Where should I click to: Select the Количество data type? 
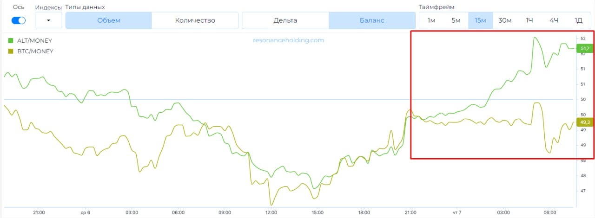pyautogui.click(x=195, y=20)
